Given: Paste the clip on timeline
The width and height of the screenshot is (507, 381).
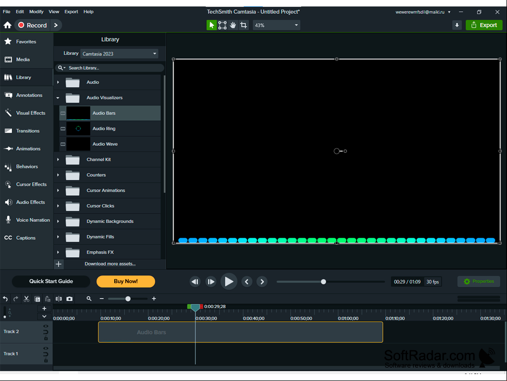Looking at the screenshot, I should pyautogui.click(x=47, y=299).
